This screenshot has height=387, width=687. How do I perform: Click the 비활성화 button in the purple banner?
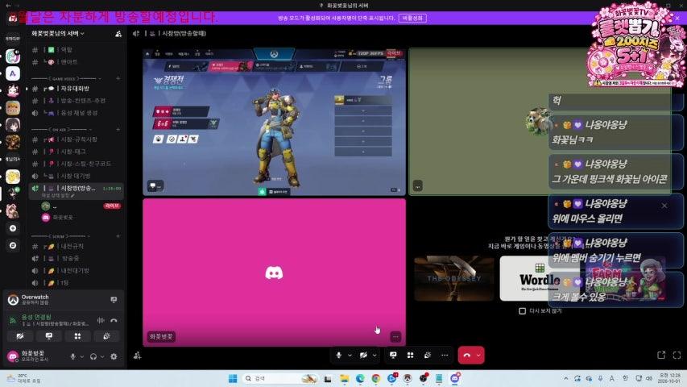click(412, 18)
